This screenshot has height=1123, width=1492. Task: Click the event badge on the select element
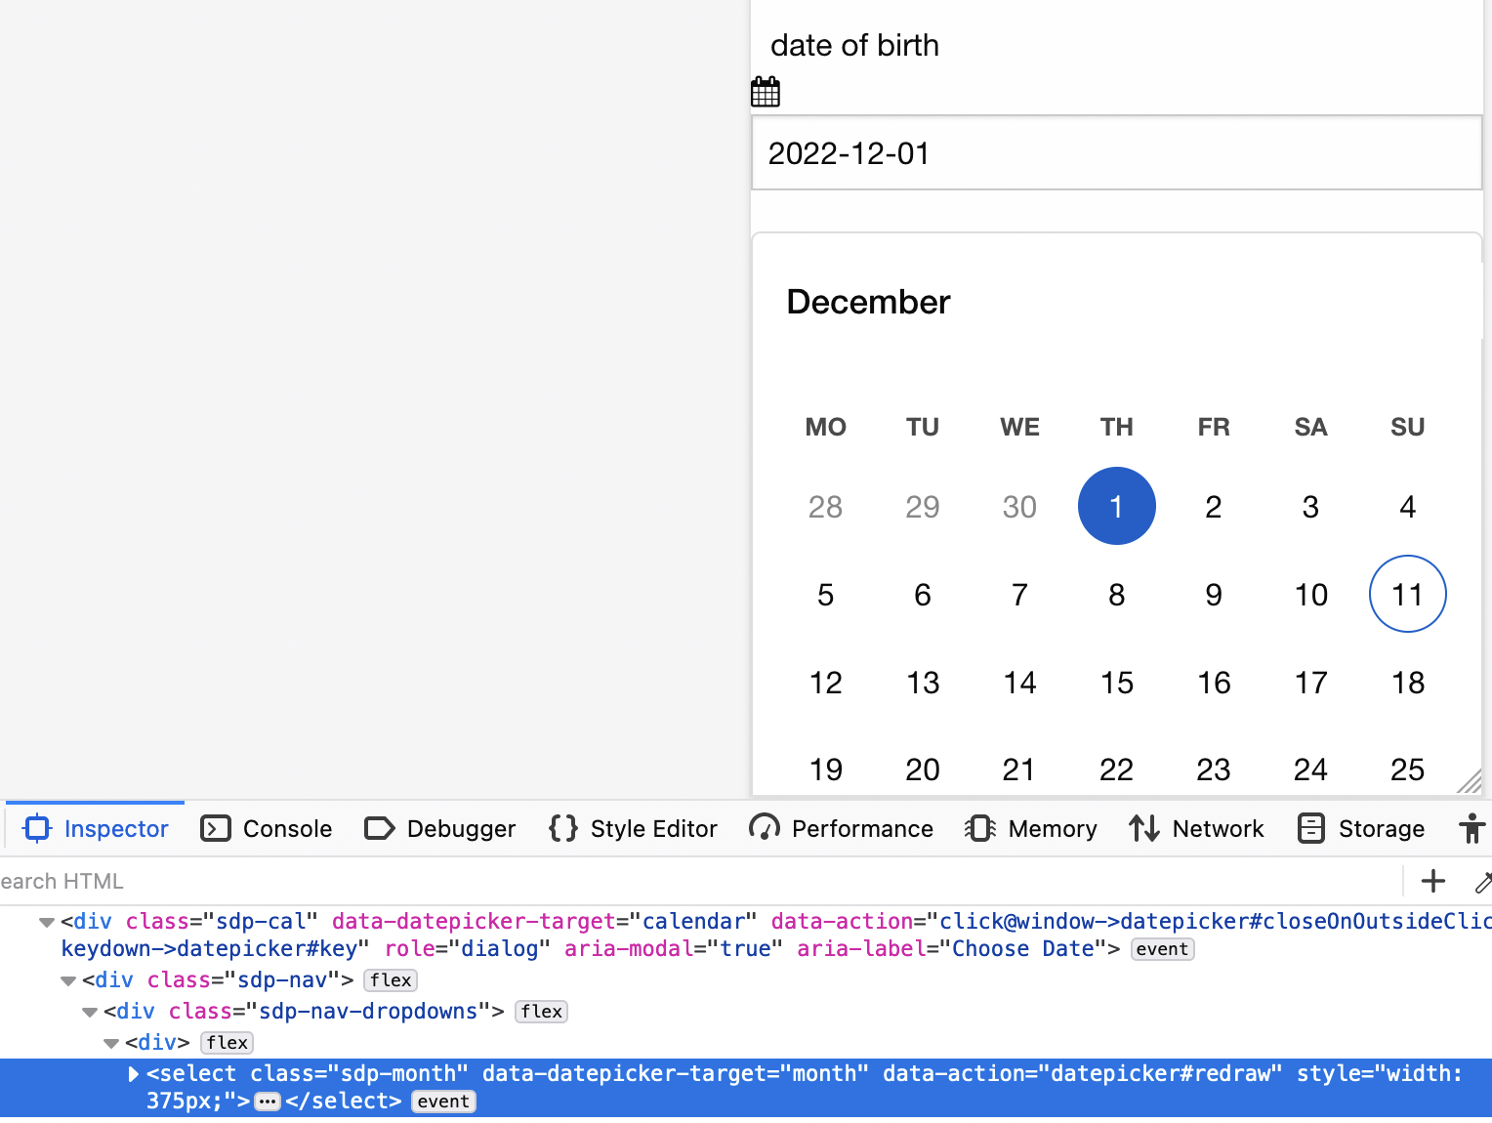[x=443, y=1102]
